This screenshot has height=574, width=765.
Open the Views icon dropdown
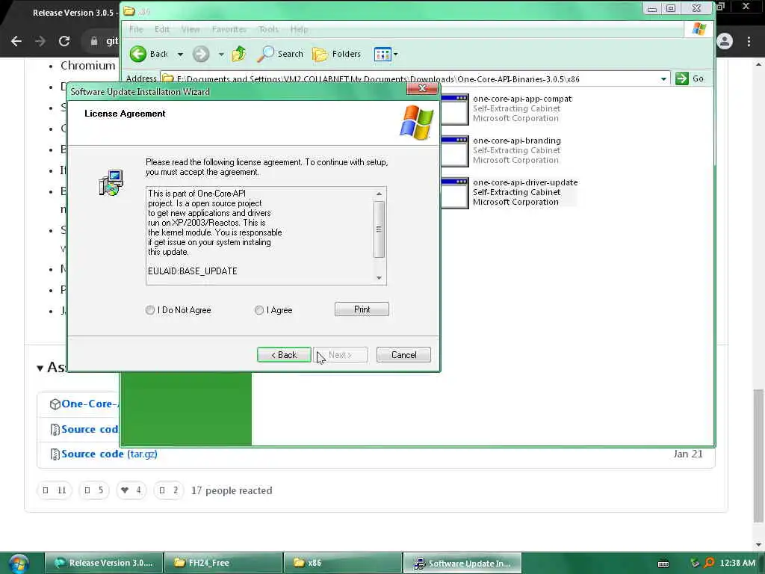pos(385,54)
